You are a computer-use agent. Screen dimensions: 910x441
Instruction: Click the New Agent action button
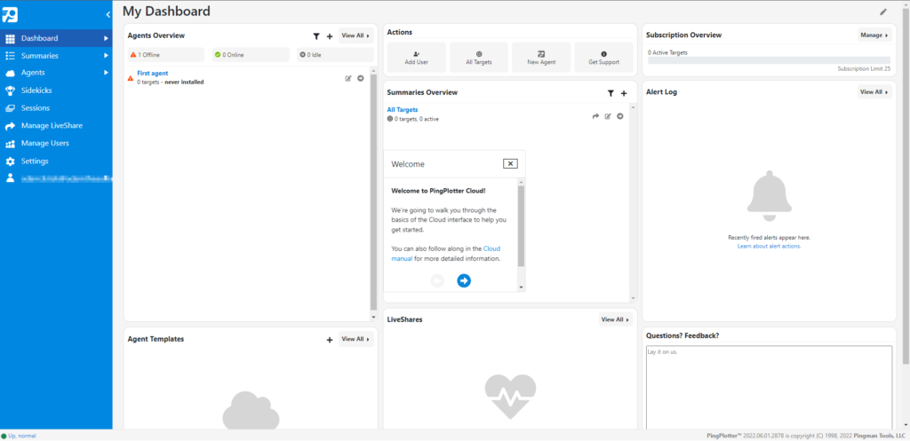click(x=541, y=58)
